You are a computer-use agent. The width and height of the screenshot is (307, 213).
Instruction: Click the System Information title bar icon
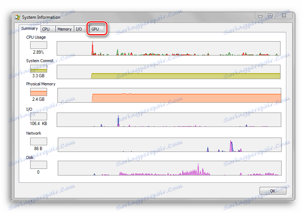pos(17,17)
